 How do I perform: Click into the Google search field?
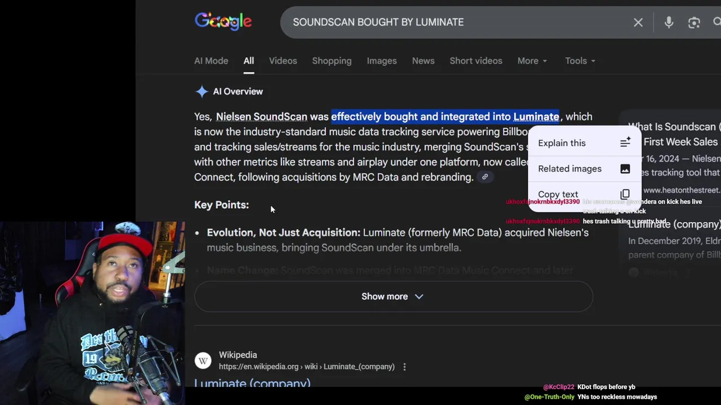tap(451, 22)
